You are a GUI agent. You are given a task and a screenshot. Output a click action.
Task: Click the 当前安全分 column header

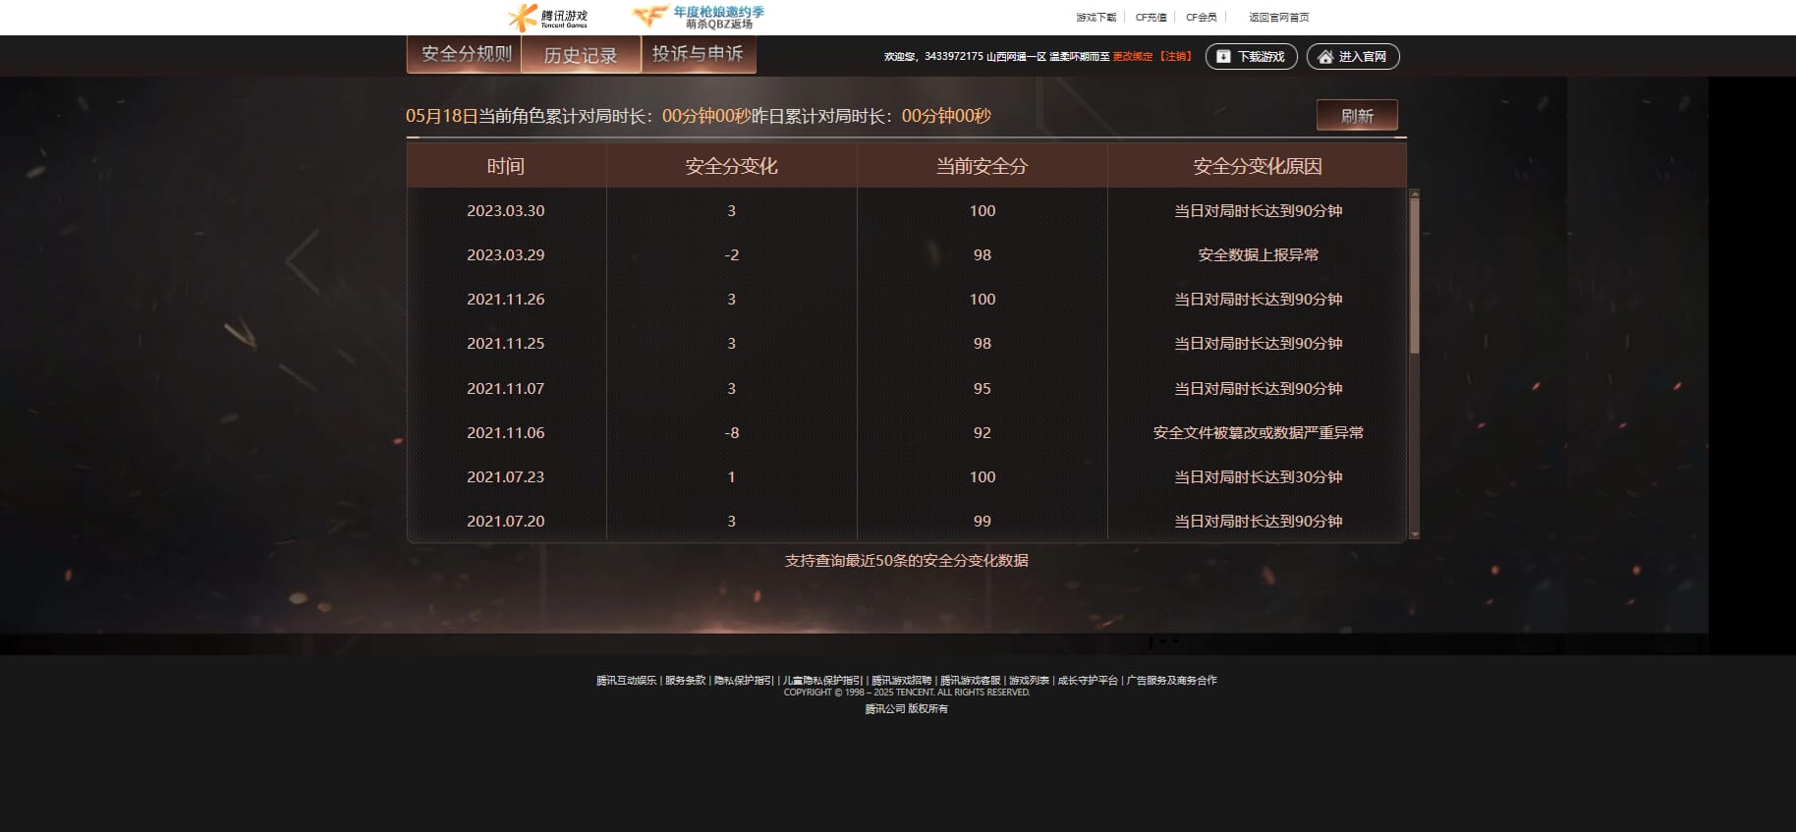[x=982, y=166]
